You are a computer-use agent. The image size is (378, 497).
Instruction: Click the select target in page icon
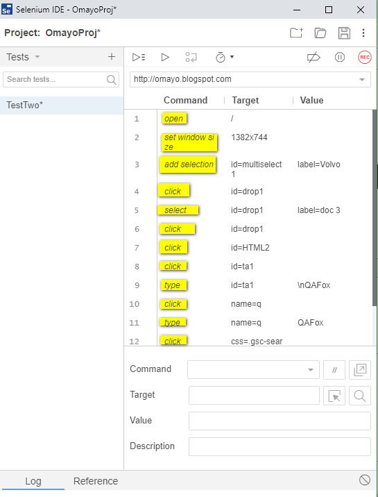click(x=334, y=396)
